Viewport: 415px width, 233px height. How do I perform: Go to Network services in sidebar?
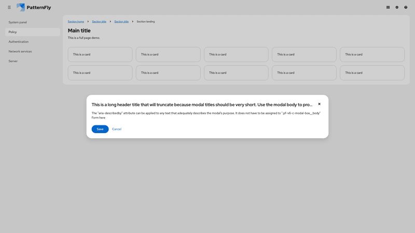20,51
